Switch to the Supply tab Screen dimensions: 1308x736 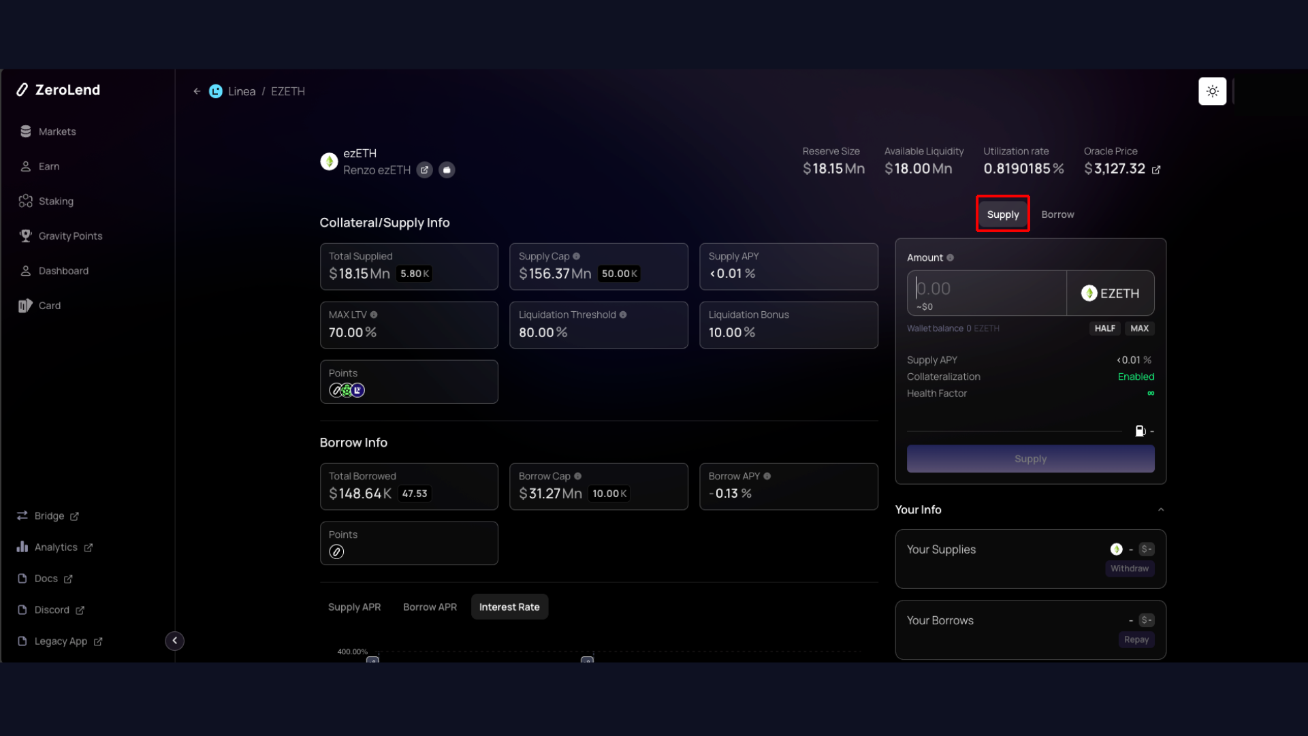tap(1003, 214)
